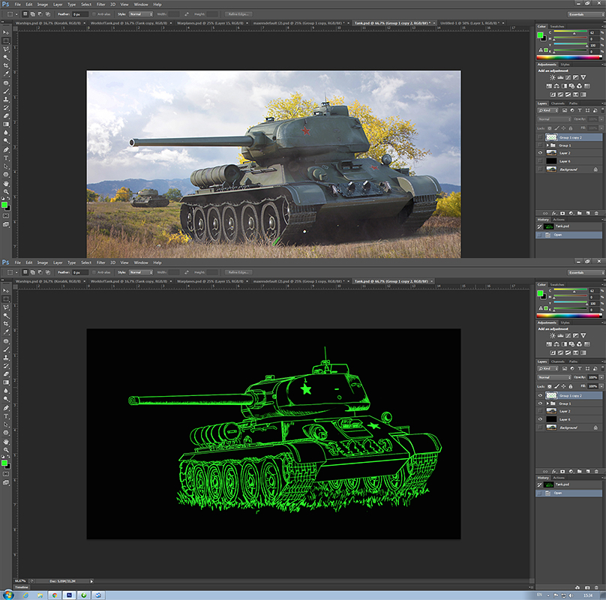The height and width of the screenshot is (600, 606).
Task: Hide Group 1 layer in the bottom window
Action: [x=540, y=403]
